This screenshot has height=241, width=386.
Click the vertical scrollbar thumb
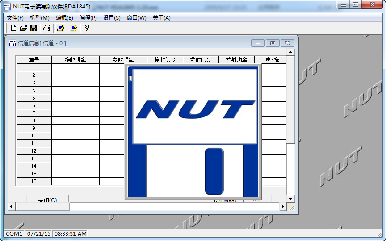(291, 100)
